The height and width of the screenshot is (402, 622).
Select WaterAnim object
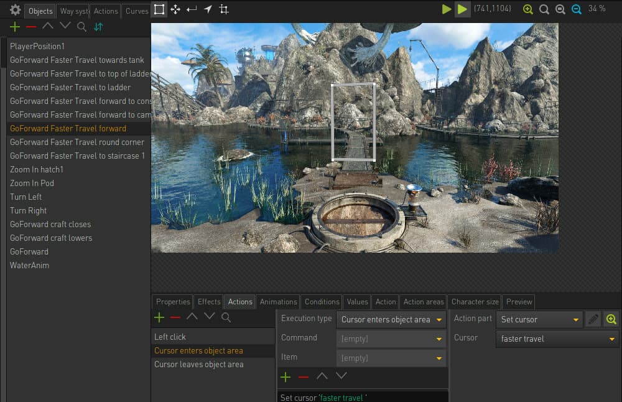pyautogui.click(x=78, y=266)
